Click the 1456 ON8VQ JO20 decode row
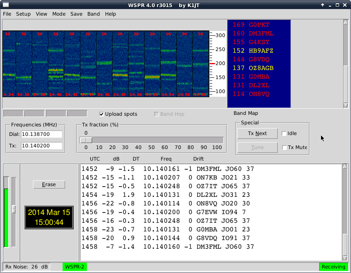 point(166,203)
